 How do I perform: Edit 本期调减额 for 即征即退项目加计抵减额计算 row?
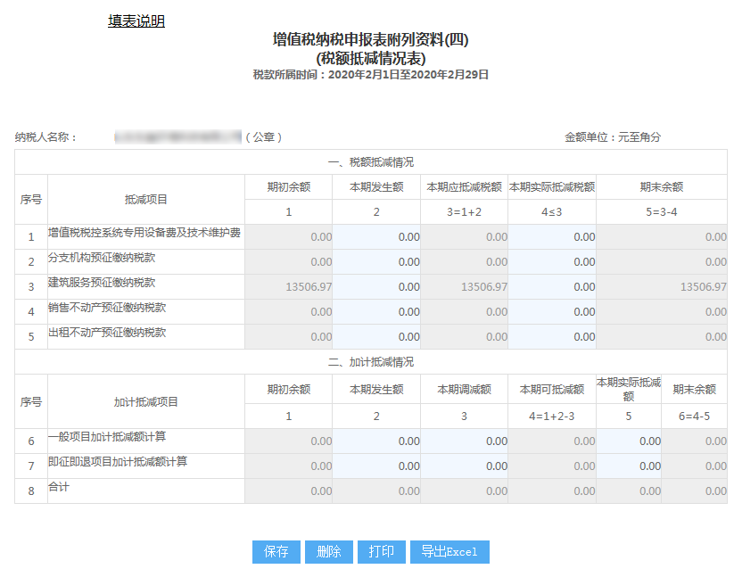coord(464,466)
